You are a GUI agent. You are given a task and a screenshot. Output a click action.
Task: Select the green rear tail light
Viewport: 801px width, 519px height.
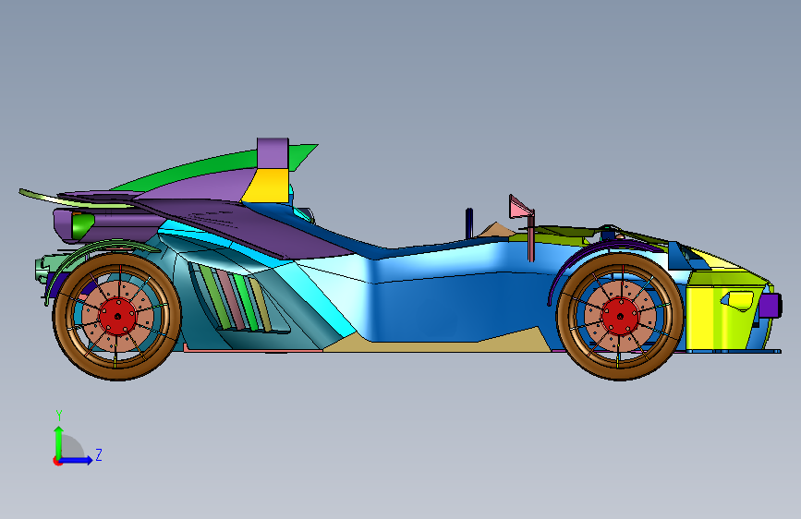pyautogui.click(x=81, y=226)
